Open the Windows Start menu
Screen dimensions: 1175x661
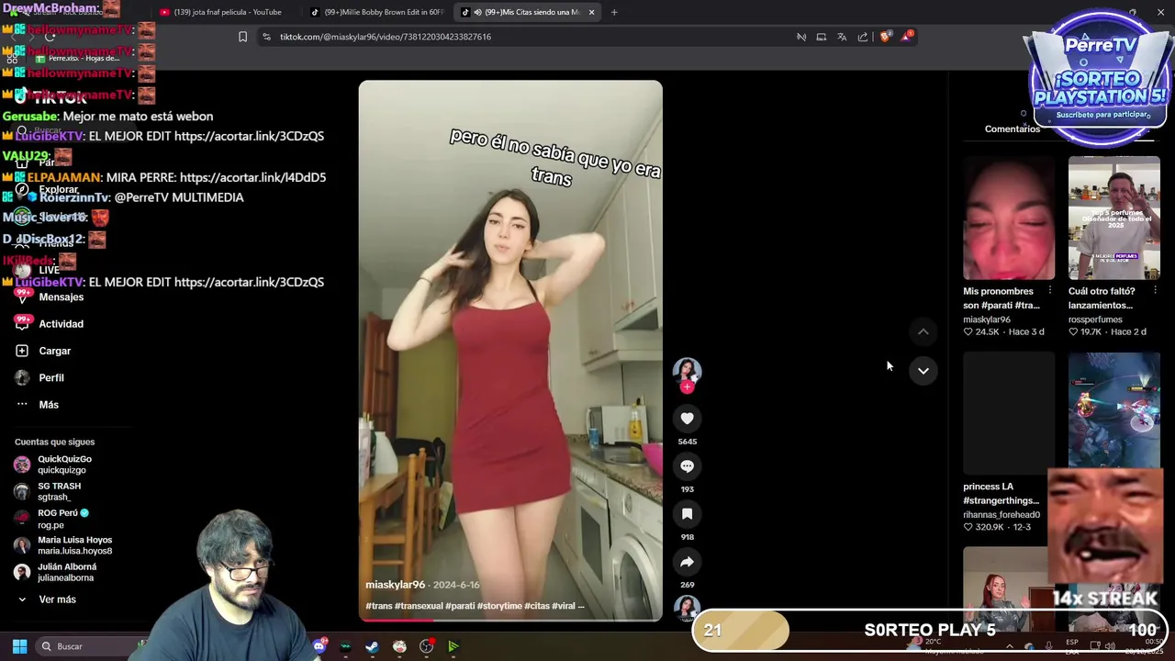tap(19, 646)
